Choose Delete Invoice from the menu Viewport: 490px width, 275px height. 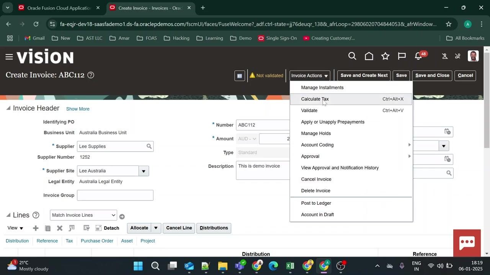pyautogui.click(x=351, y=191)
